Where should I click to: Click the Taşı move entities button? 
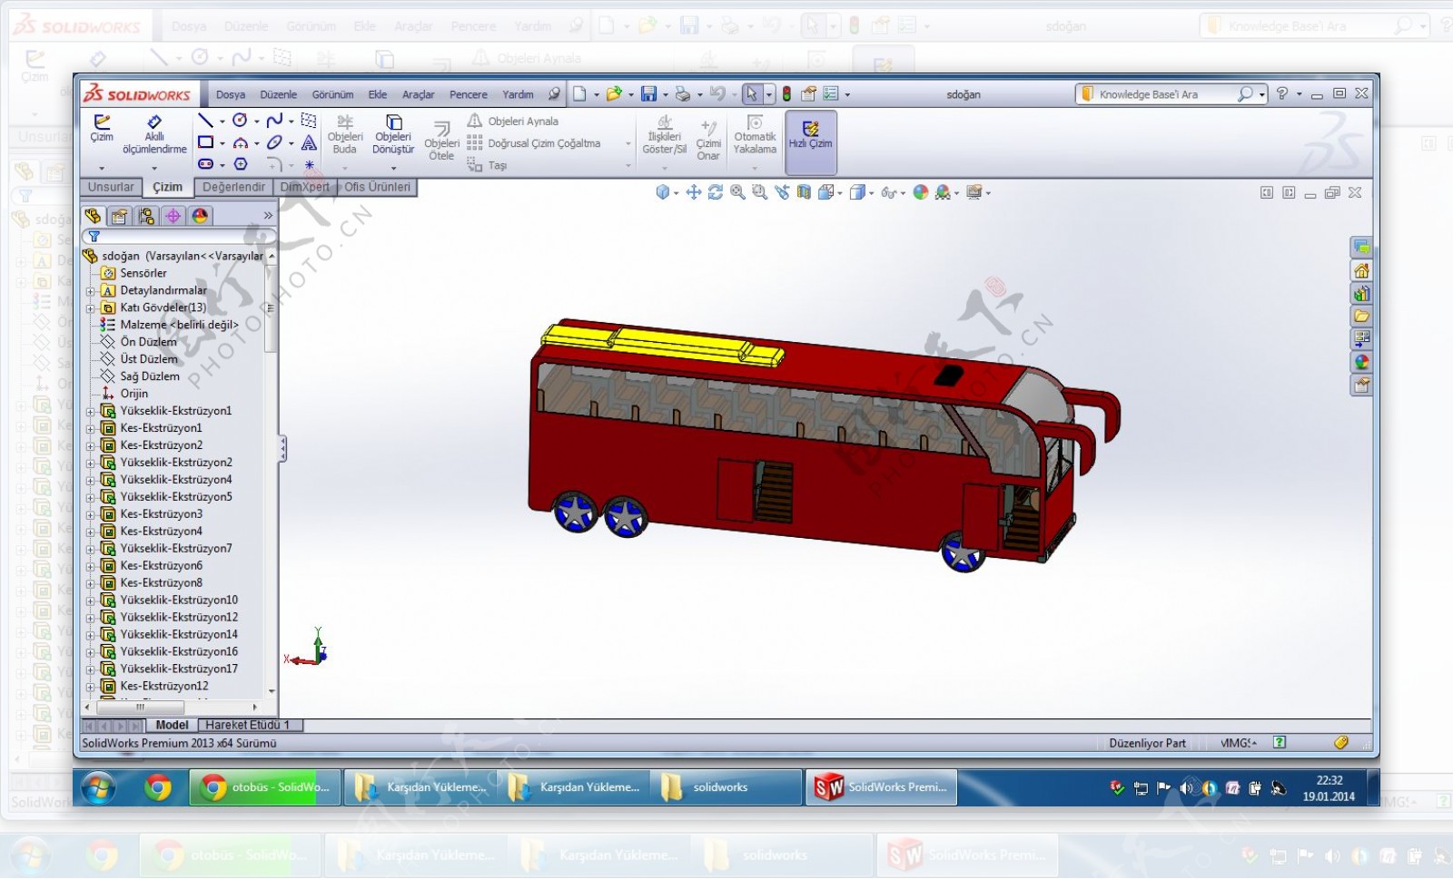coord(487,165)
